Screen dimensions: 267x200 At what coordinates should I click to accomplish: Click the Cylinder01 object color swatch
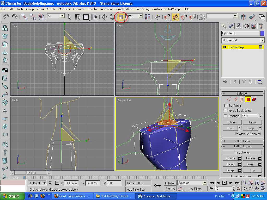(x=262, y=33)
